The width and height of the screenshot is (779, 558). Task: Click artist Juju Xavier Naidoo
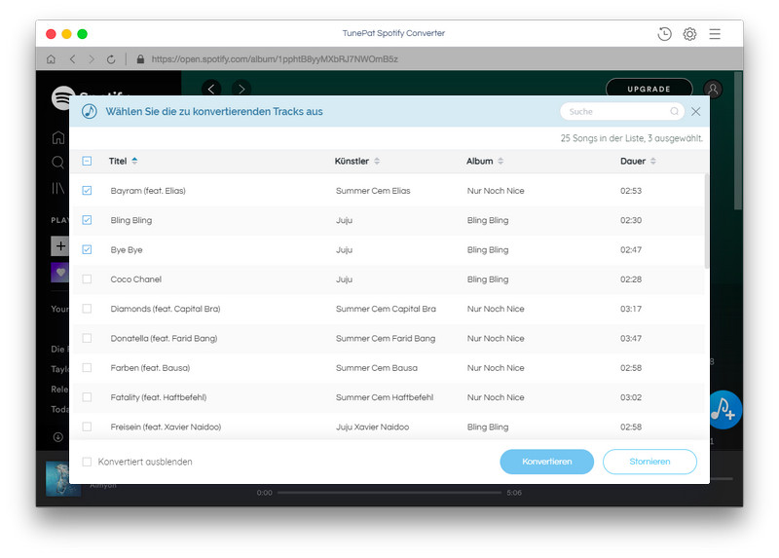point(372,427)
